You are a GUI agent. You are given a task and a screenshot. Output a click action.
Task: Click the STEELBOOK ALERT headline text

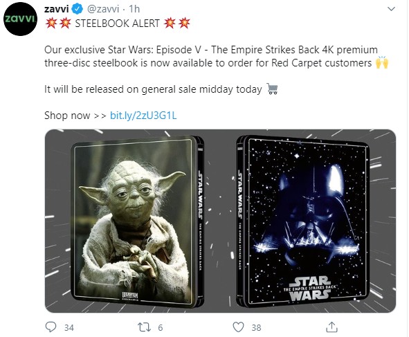(117, 24)
